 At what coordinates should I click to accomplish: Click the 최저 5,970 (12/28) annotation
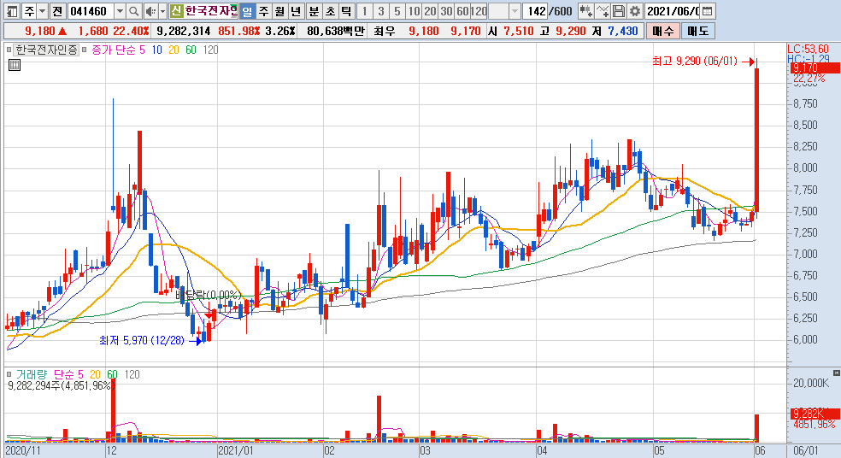142,341
